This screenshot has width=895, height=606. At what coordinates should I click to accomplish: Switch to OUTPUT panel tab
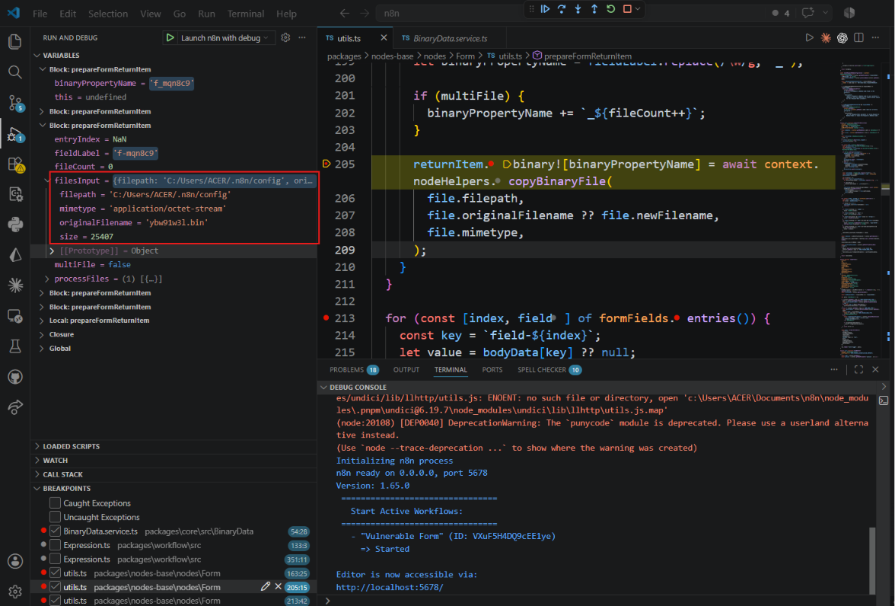406,369
